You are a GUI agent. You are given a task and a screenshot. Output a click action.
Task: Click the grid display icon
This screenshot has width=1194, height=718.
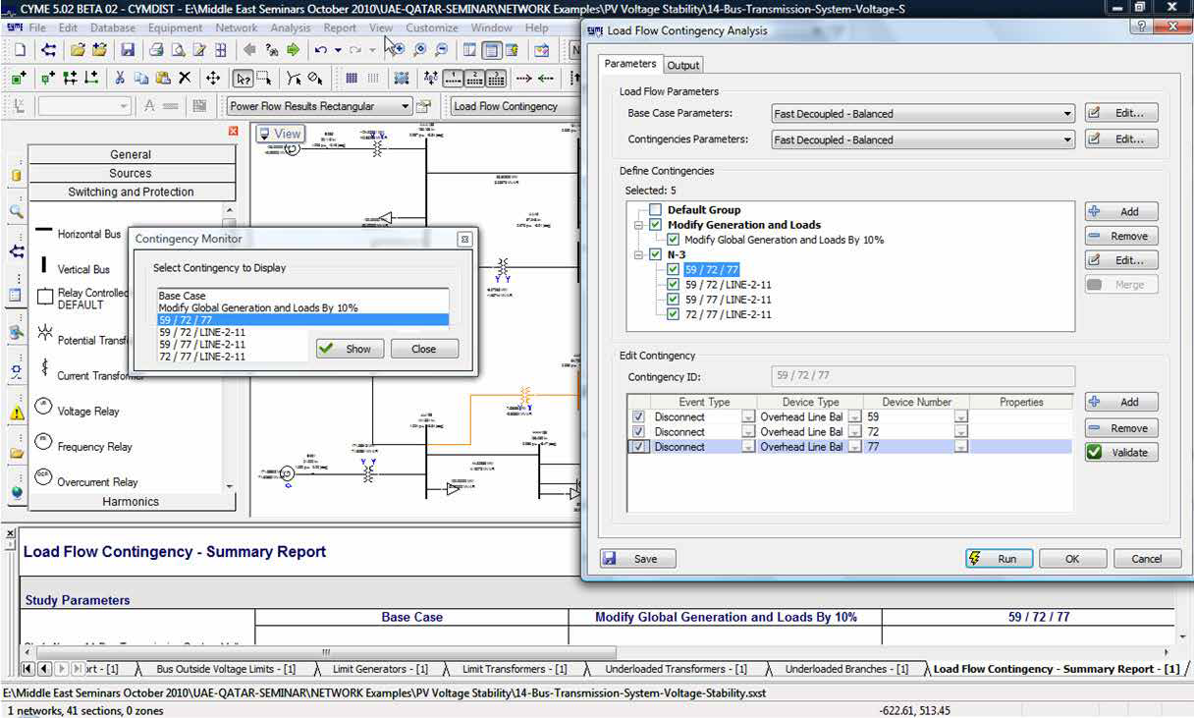pyautogui.click(x=352, y=79)
